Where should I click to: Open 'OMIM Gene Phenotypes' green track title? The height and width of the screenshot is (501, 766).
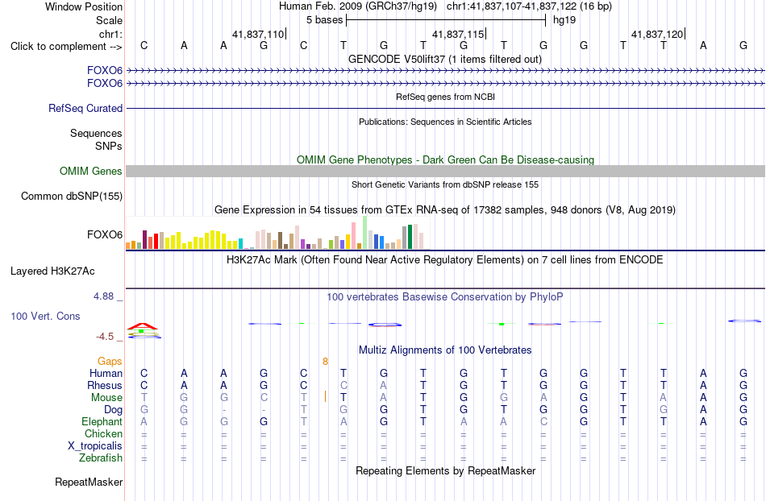(x=445, y=159)
